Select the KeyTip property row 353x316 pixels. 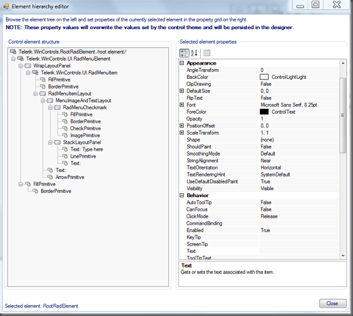(x=259, y=237)
